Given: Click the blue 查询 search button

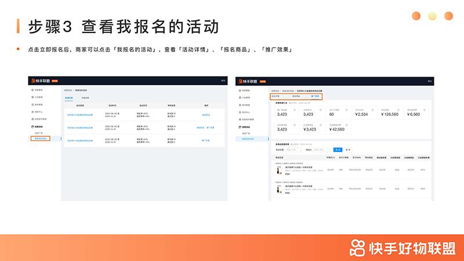Looking at the screenshot, I should tap(338, 150).
